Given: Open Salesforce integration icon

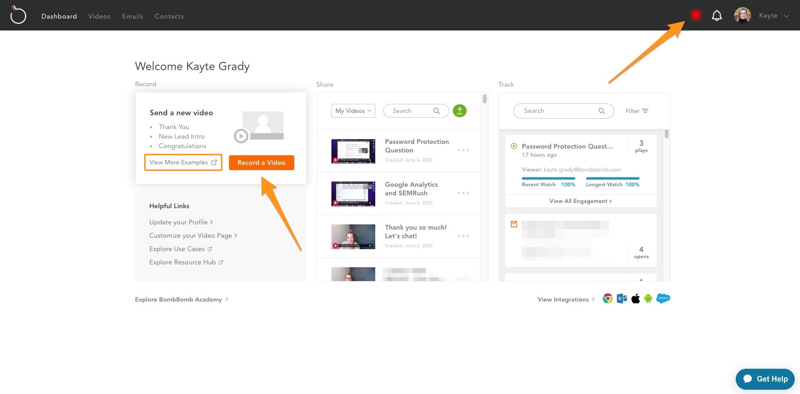Looking at the screenshot, I should [663, 299].
